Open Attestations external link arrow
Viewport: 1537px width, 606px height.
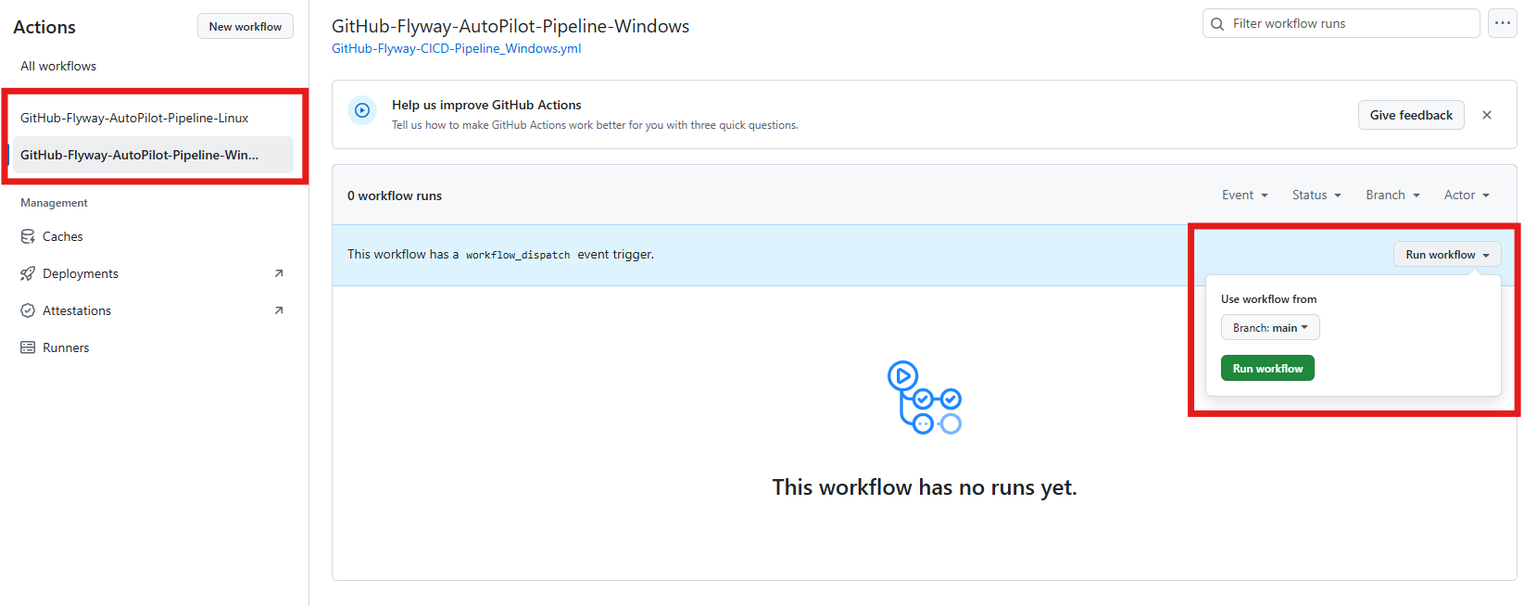pos(279,310)
